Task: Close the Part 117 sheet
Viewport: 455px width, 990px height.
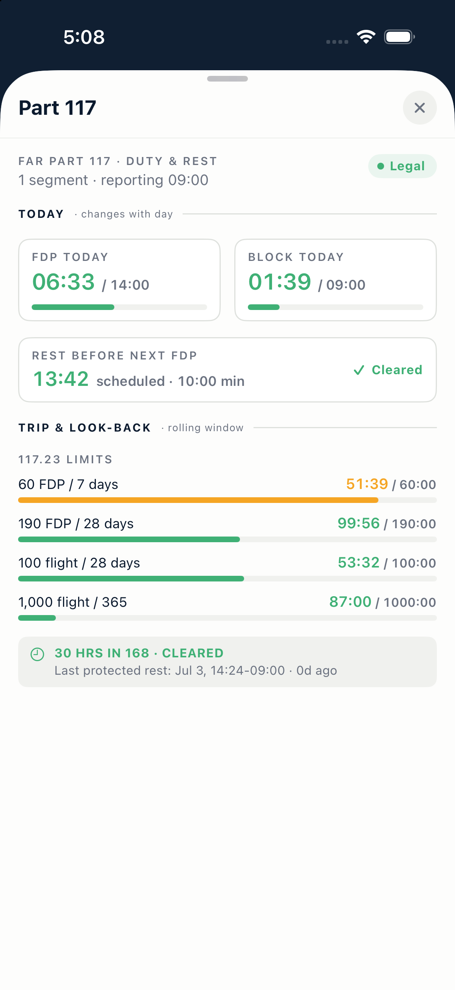Action: [419, 108]
